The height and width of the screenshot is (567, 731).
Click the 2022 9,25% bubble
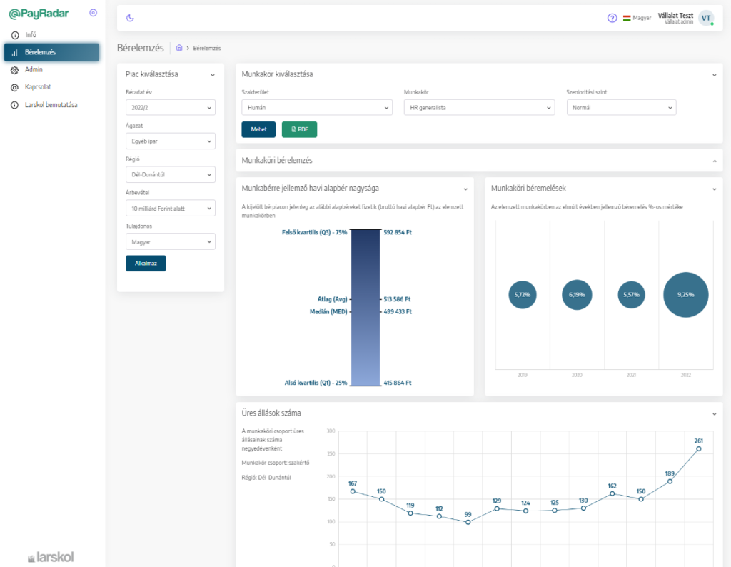point(685,295)
